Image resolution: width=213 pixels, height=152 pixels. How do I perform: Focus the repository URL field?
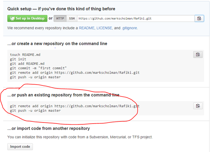(136, 18)
